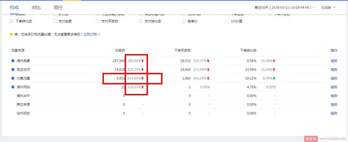Click the 立即订购 link
The width and height of the screenshot is (348, 142).
pyautogui.click(x=92, y=34)
